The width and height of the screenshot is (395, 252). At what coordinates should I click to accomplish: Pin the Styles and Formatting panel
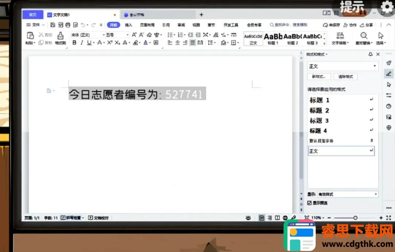(370, 54)
